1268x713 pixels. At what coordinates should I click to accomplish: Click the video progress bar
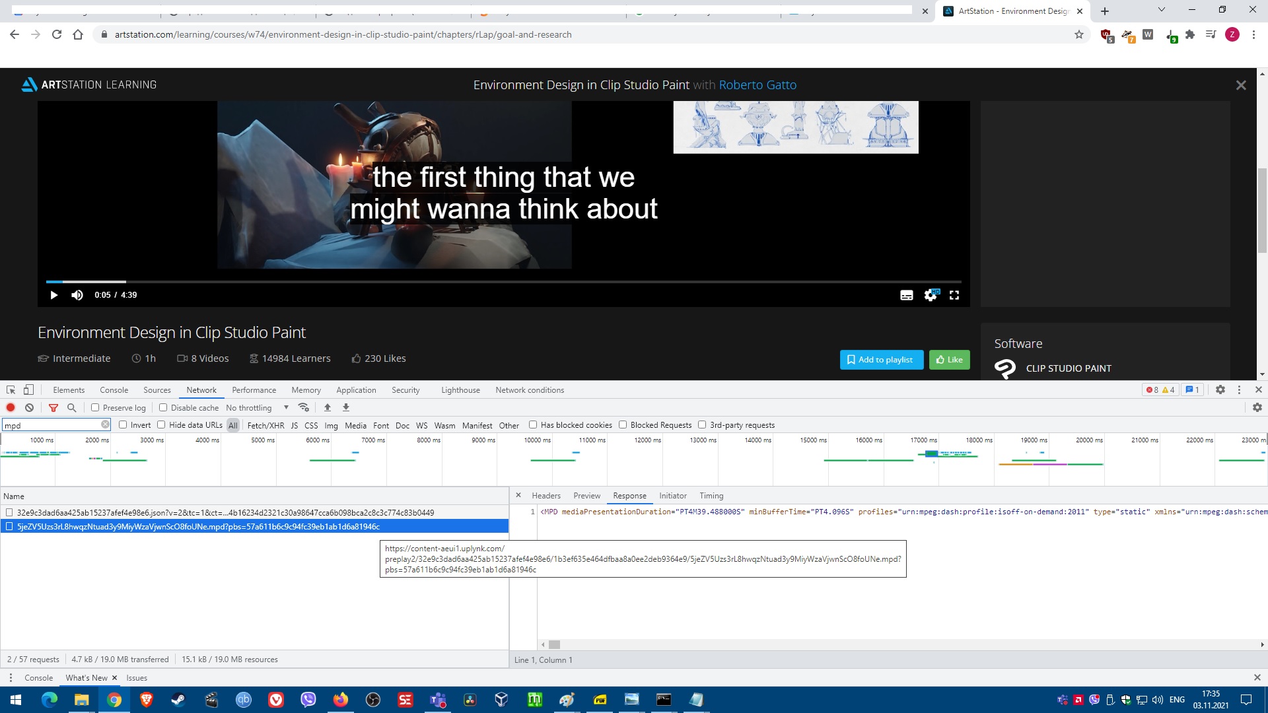(502, 282)
